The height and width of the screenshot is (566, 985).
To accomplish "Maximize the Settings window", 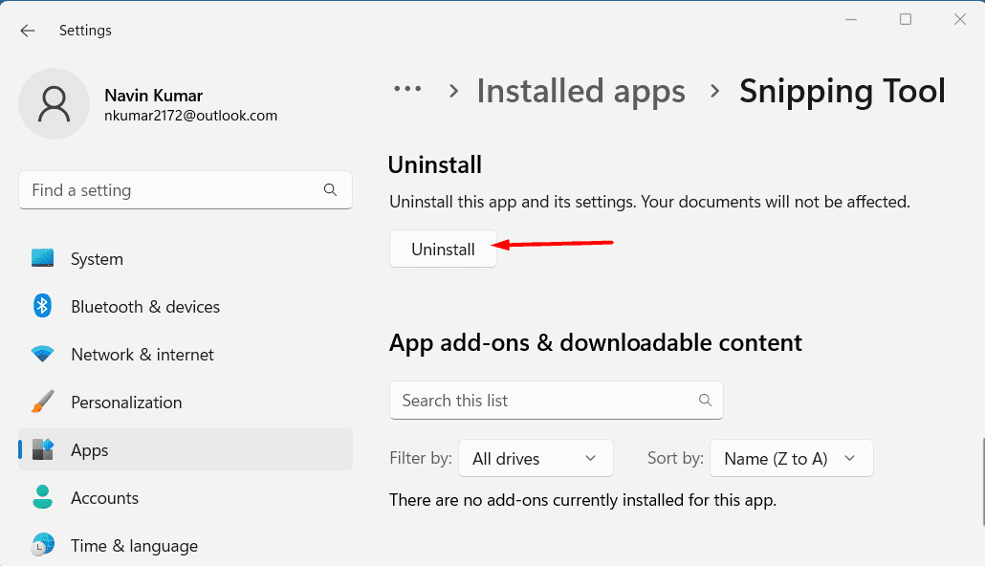I will (906, 19).
